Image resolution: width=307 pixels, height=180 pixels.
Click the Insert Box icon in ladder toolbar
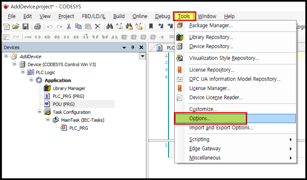[x=124, y=37]
